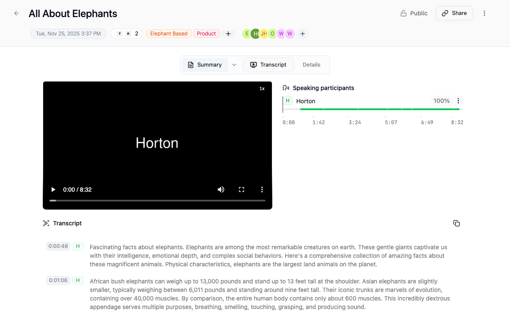Click the O participant avatar
510x315 pixels.
coord(273,34)
